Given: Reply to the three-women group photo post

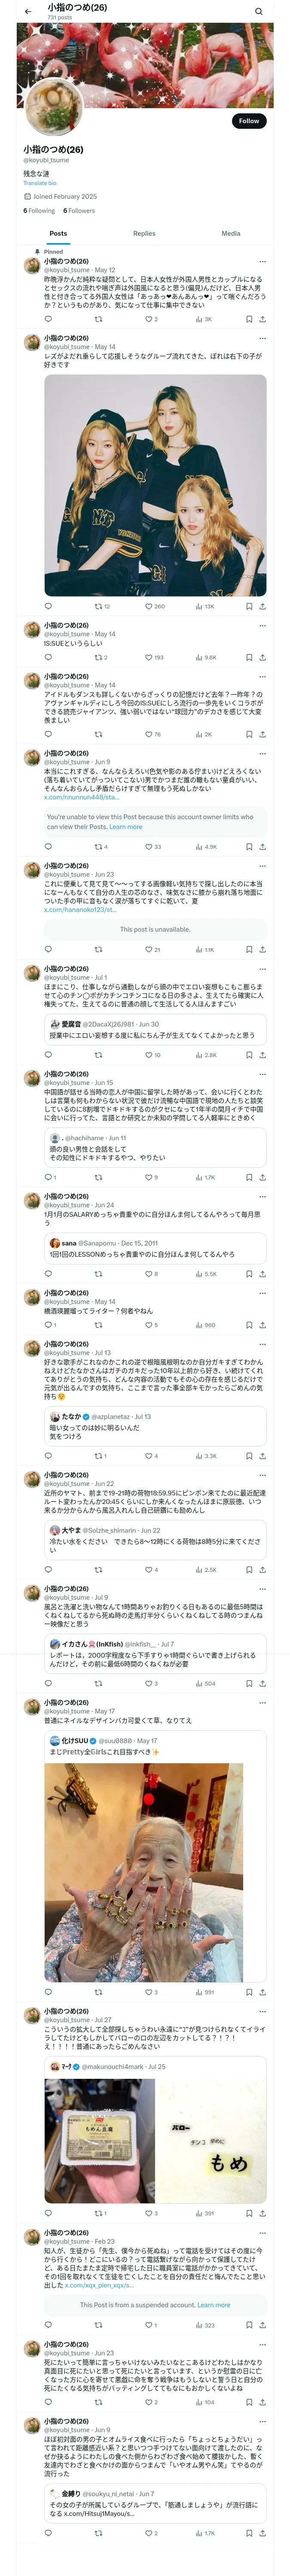Looking at the screenshot, I should pos(48,606).
